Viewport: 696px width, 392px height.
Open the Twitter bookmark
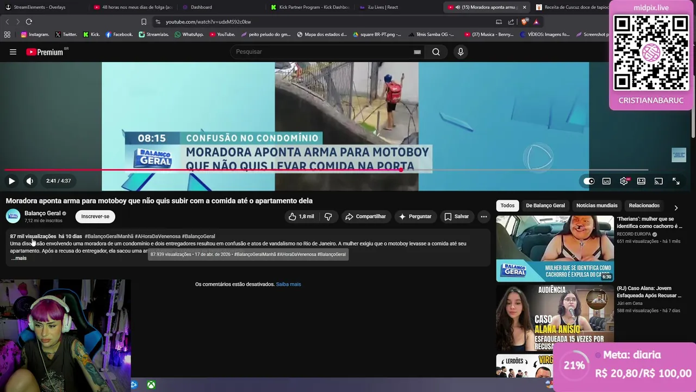point(66,34)
